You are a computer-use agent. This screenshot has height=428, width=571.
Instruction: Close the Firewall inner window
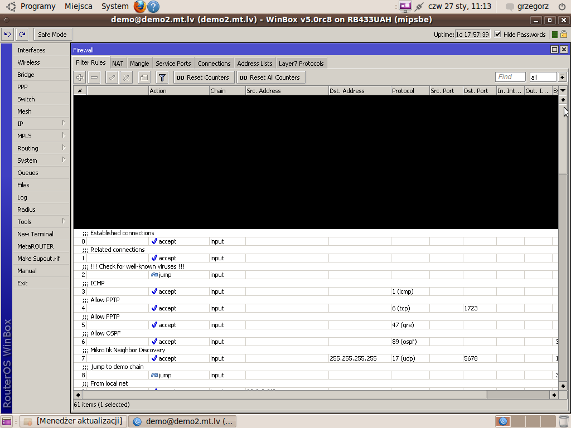[x=564, y=50]
